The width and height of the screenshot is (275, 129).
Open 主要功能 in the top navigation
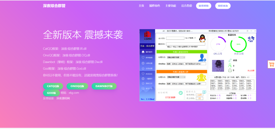coord(171,6)
